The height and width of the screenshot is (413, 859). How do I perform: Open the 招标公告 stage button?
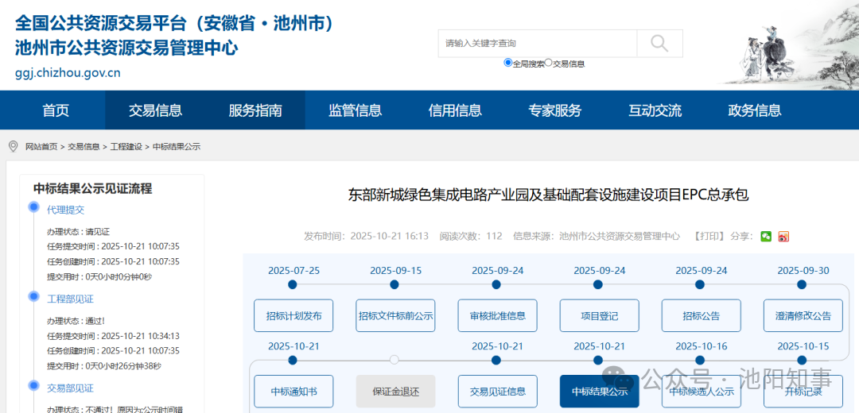[701, 315]
